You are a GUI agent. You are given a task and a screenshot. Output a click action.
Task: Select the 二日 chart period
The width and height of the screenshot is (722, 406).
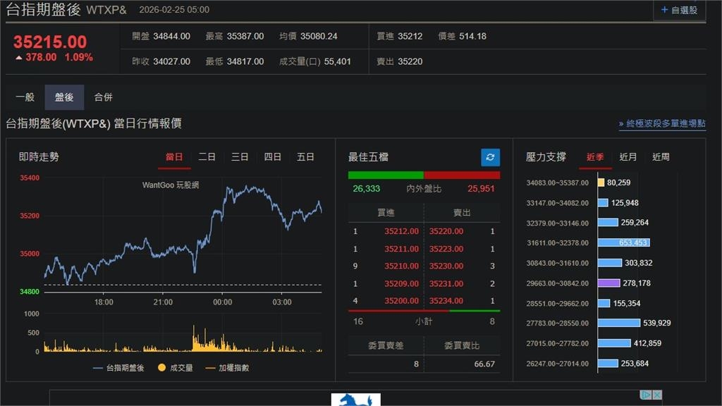[207, 157]
